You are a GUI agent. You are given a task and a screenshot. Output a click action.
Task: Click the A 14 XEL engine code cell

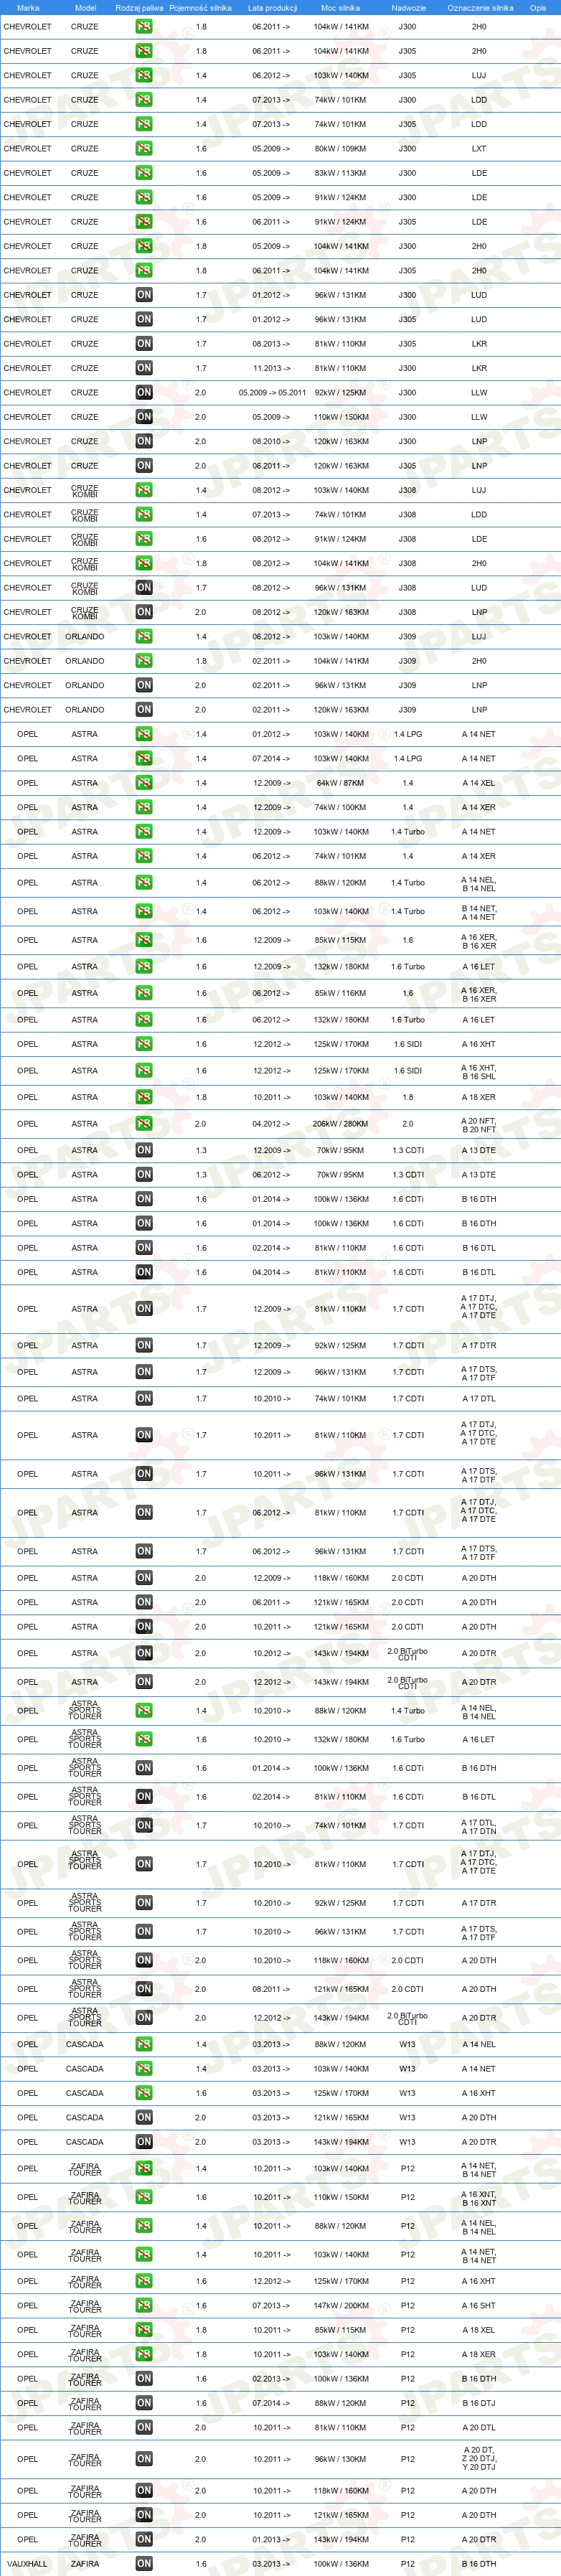point(479,783)
